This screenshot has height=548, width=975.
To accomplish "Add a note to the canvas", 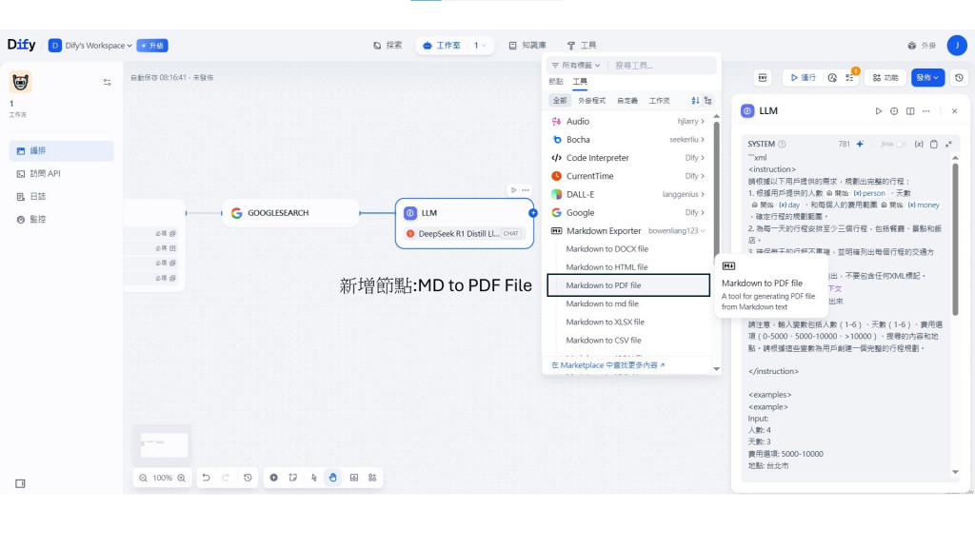I will coord(293,478).
